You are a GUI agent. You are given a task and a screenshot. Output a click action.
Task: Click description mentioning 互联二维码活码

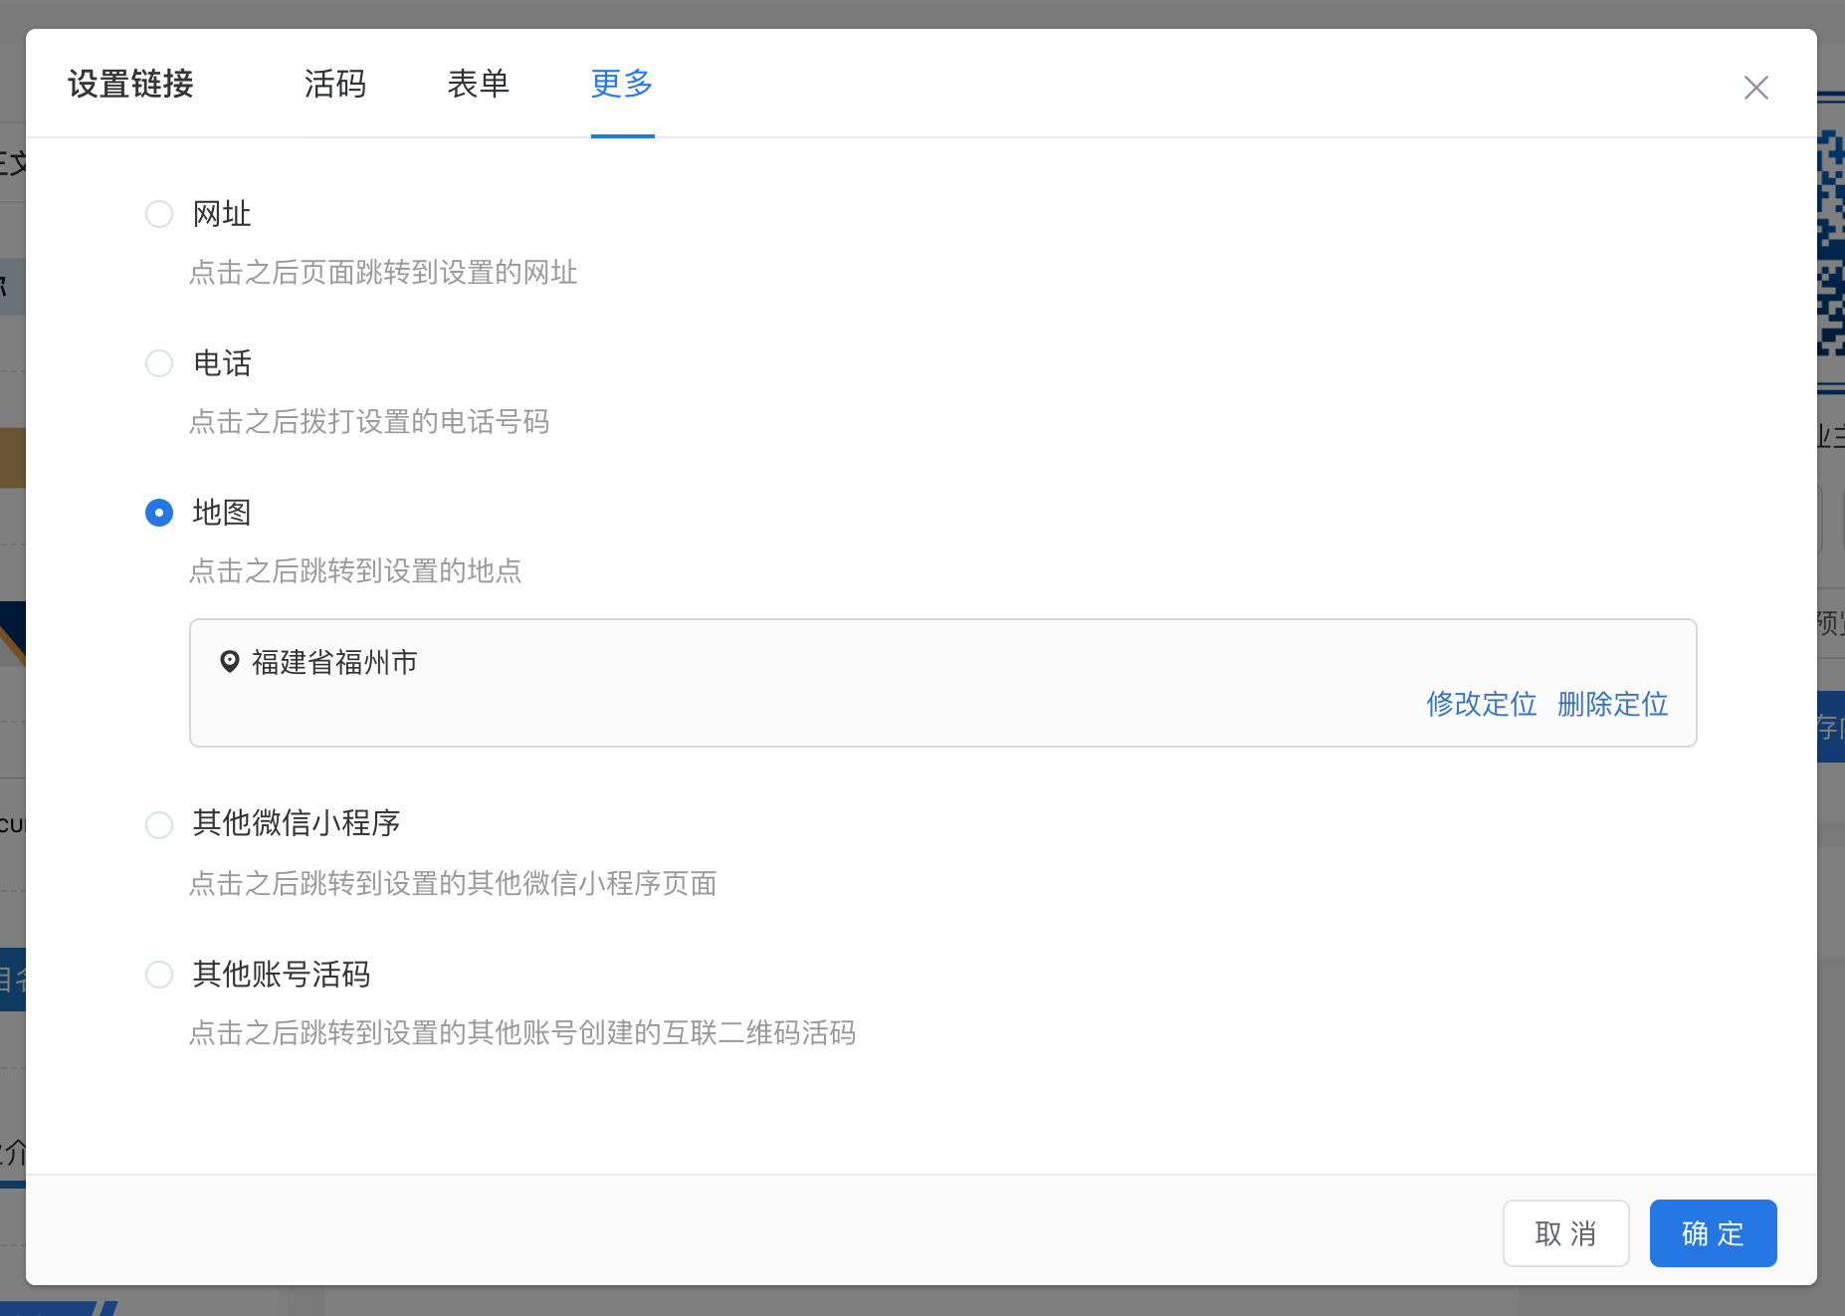(x=522, y=1033)
